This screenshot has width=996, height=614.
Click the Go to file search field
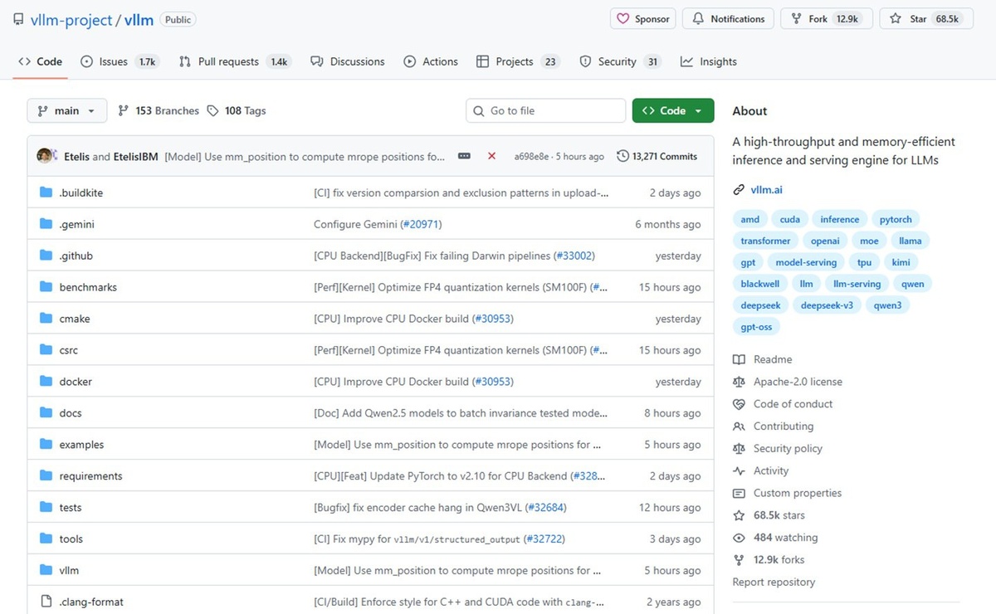click(546, 110)
